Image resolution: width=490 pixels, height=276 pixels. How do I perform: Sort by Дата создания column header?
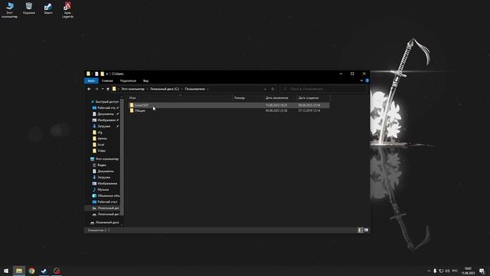point(313,98)
